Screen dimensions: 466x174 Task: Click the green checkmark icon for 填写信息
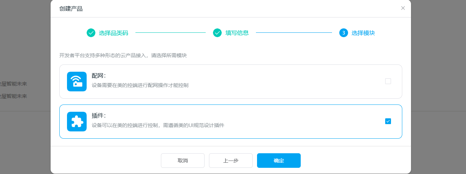[x=217, y=33]
